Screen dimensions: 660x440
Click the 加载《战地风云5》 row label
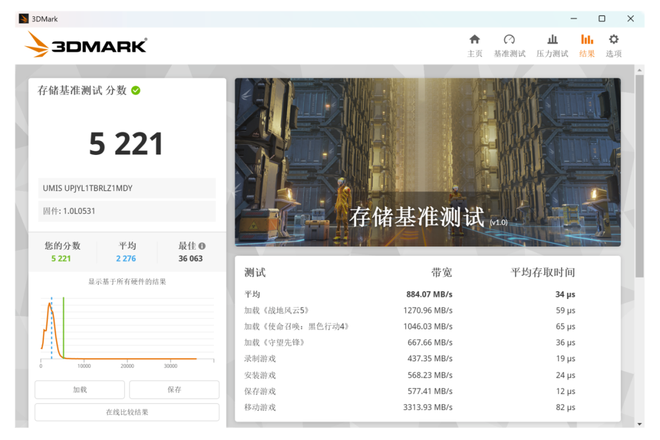pos(277,311)
